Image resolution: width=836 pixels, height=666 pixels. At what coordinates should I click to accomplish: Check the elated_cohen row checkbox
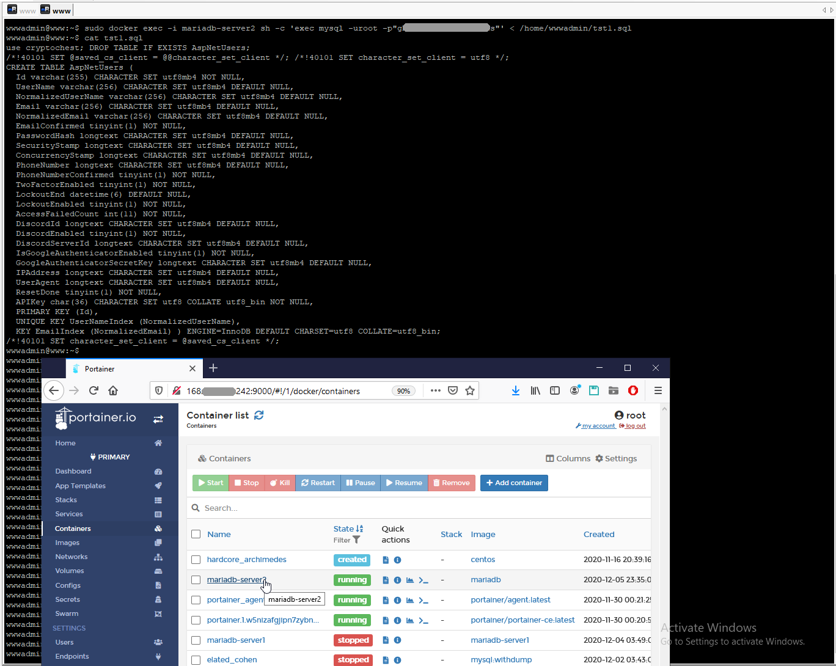click(196, 660)
